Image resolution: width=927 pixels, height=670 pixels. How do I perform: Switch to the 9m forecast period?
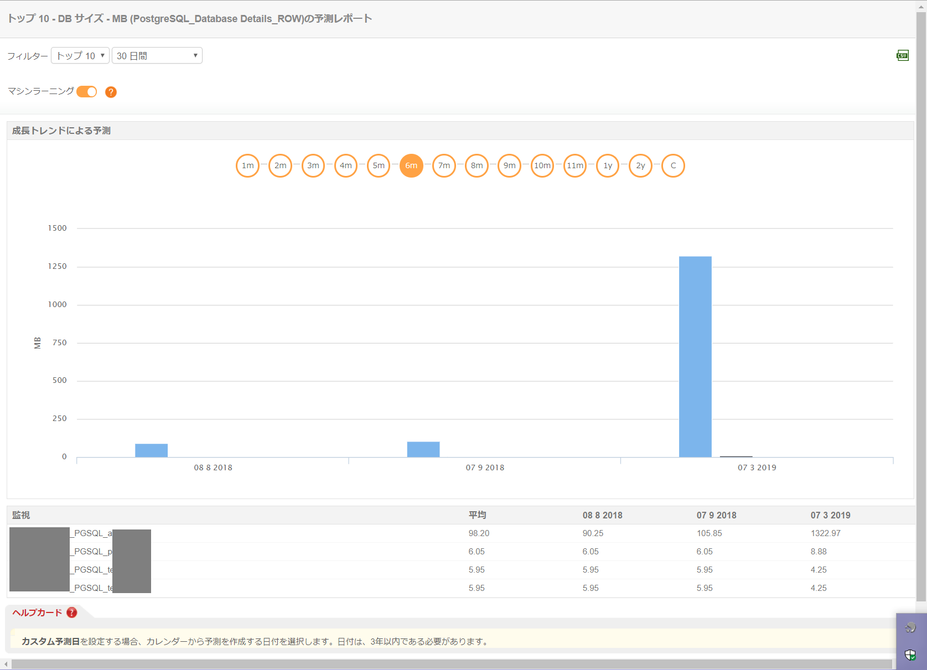(509, 165)
